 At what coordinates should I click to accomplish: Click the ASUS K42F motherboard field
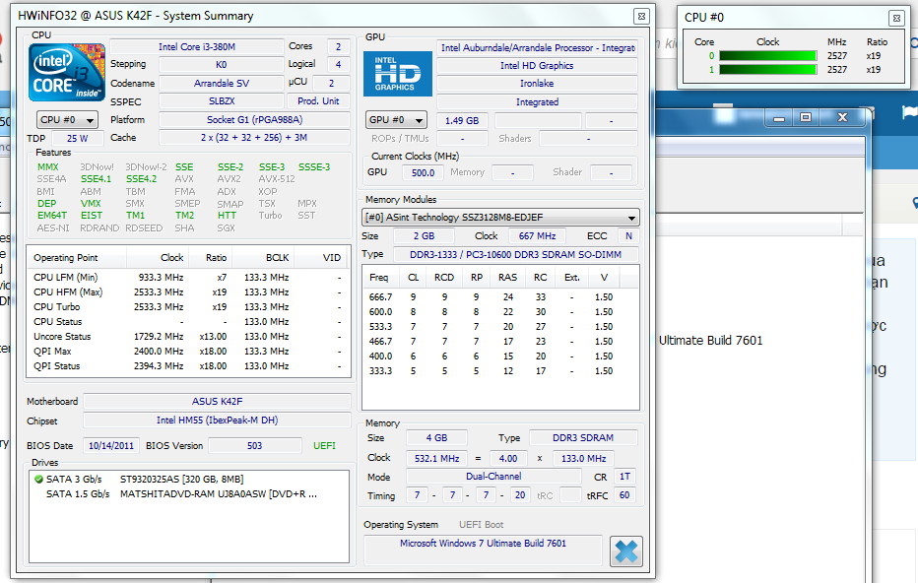point(218,402)
